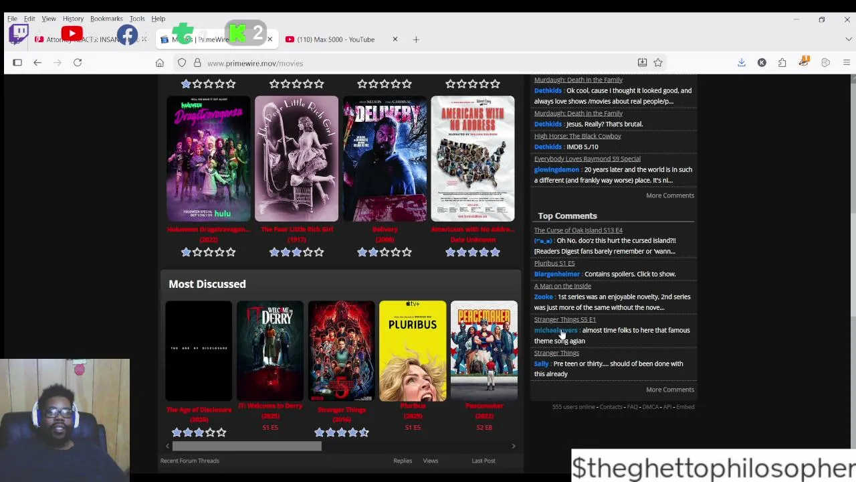Open the File menu

tap(12, 19)
